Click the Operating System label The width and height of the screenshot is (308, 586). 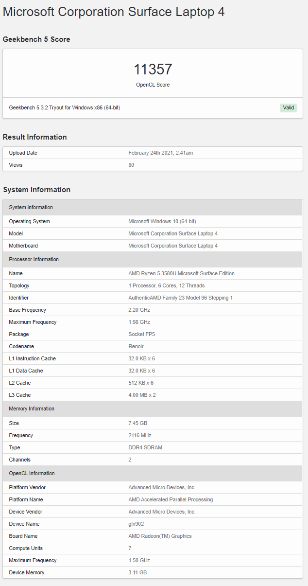pos(30,221)
